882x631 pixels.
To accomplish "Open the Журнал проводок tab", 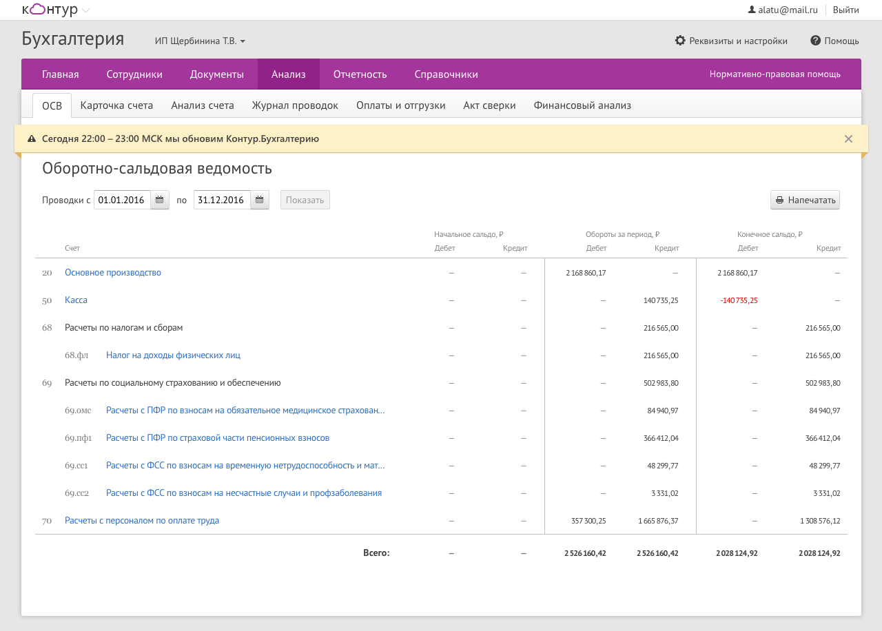I will click(295, 105).
